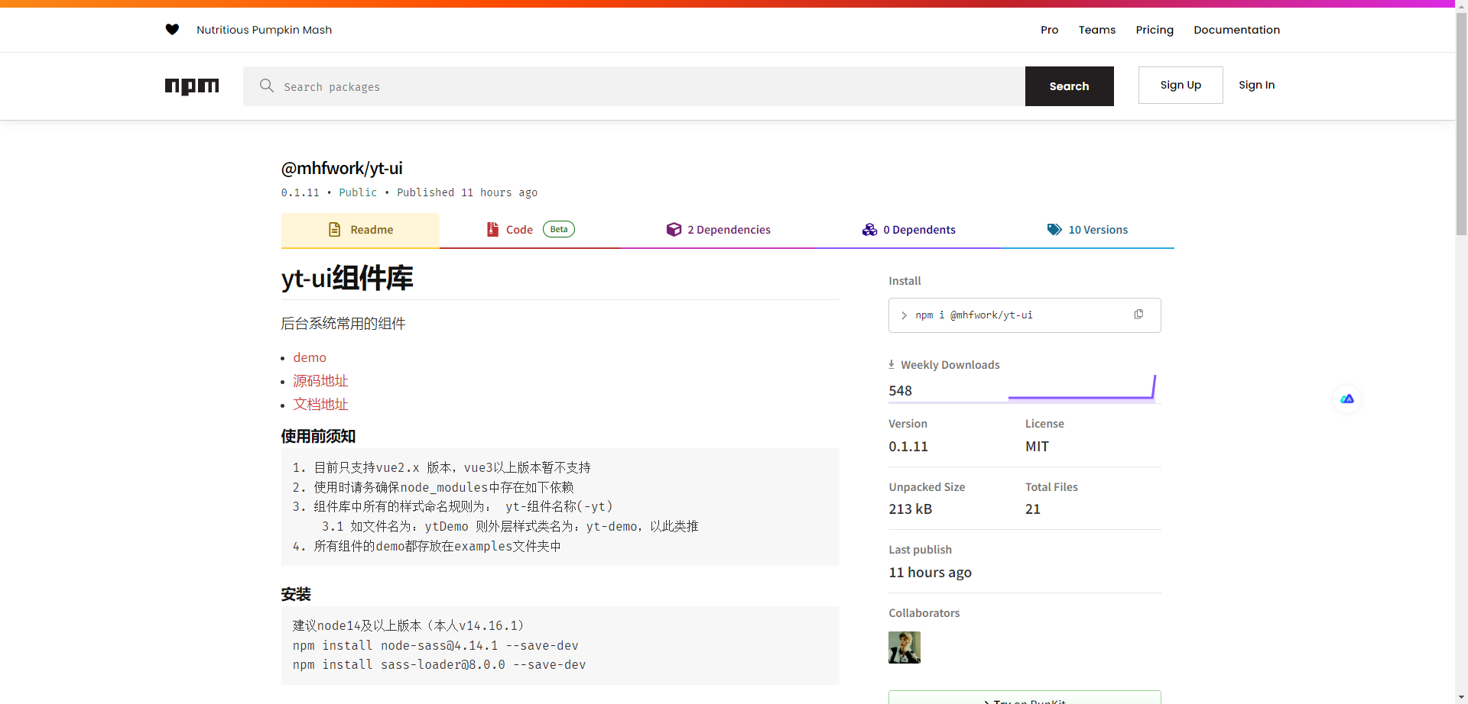Screen dimensions: 1468x704
Task: Click the 后台系统常用的组件 description text
Action: [x=343, y=324]
